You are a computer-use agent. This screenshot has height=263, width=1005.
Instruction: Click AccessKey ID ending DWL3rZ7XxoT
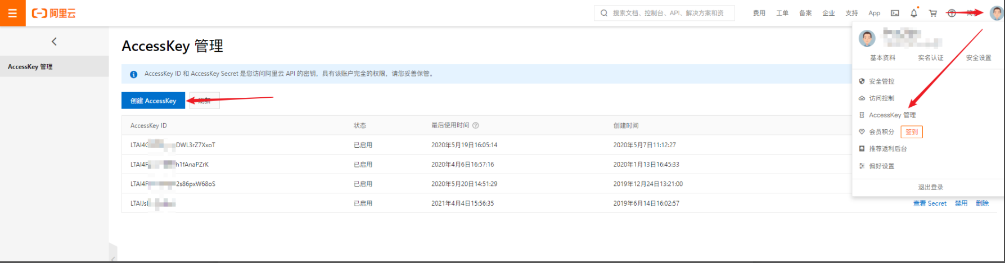173,145
